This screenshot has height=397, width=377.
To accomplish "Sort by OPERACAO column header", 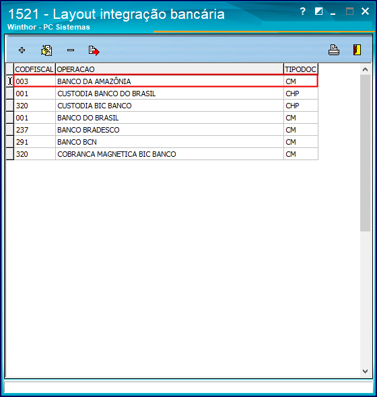I will [x=170, y=69].
